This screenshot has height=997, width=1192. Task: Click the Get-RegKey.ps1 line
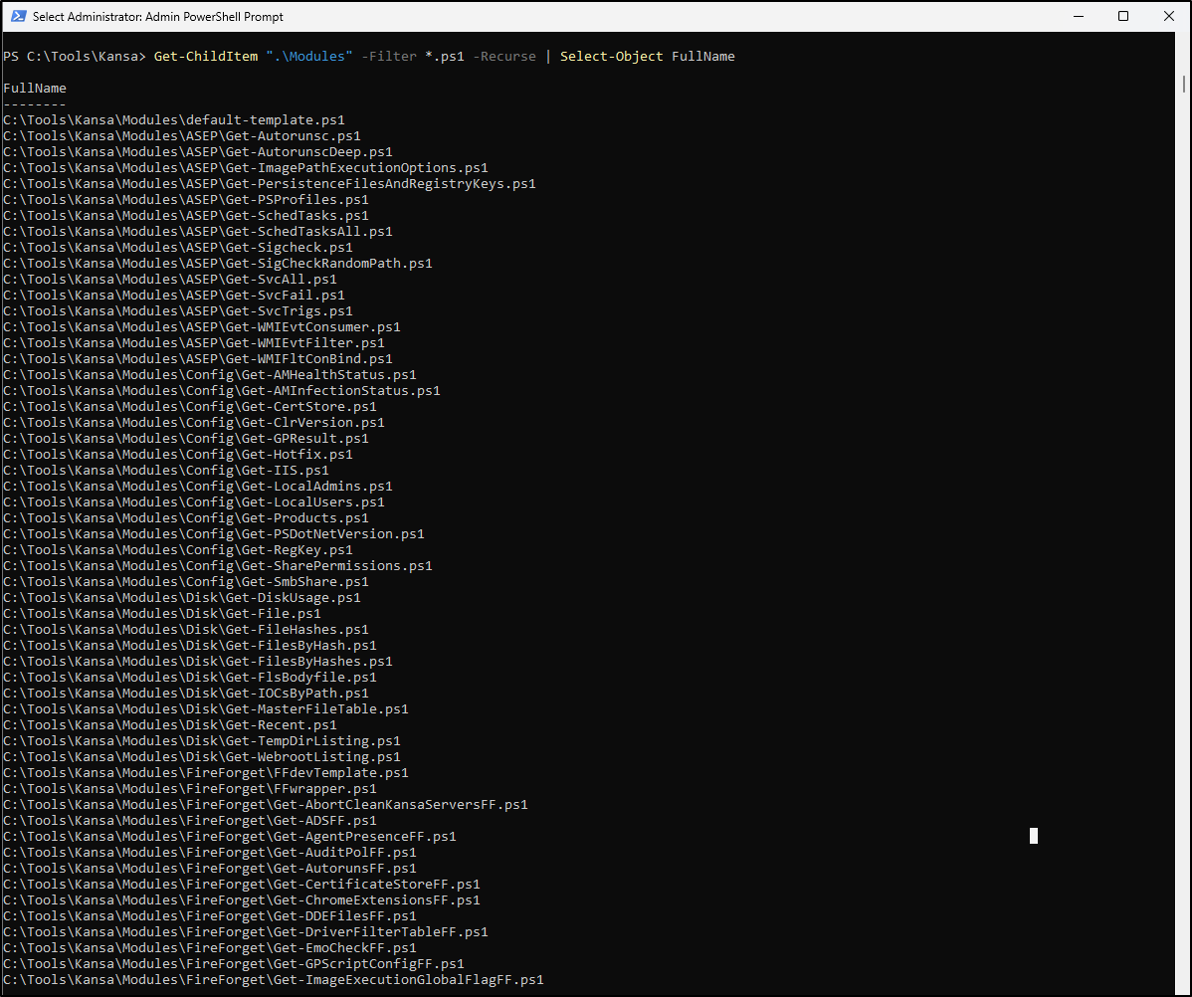(x=178, y=550)
